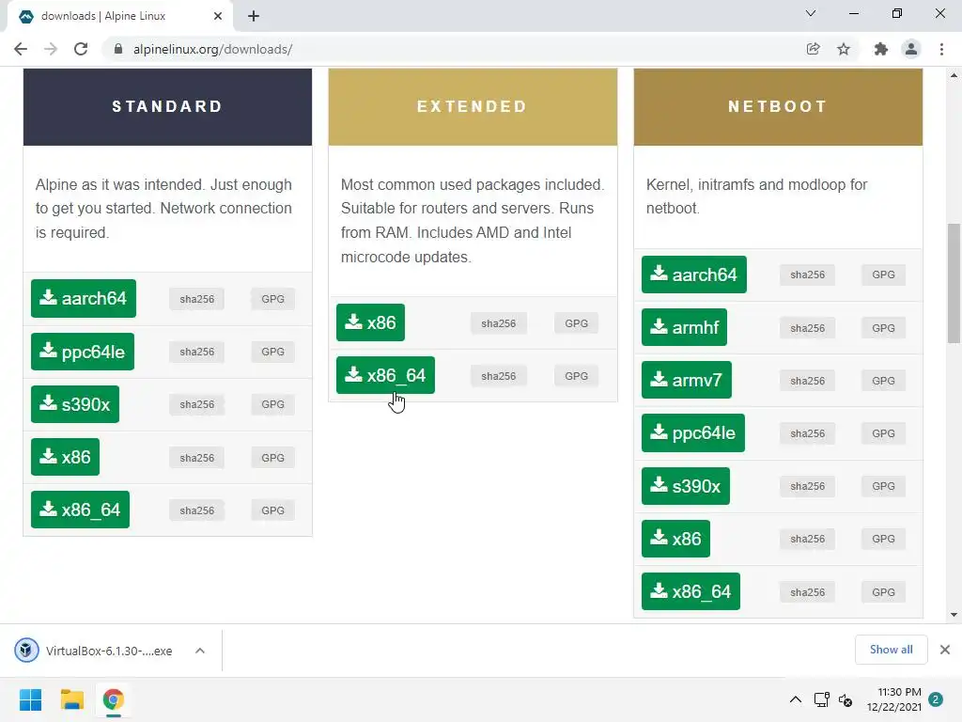Click GPG link for Standard s390x
962x722 pixels.
pos(273,404)
